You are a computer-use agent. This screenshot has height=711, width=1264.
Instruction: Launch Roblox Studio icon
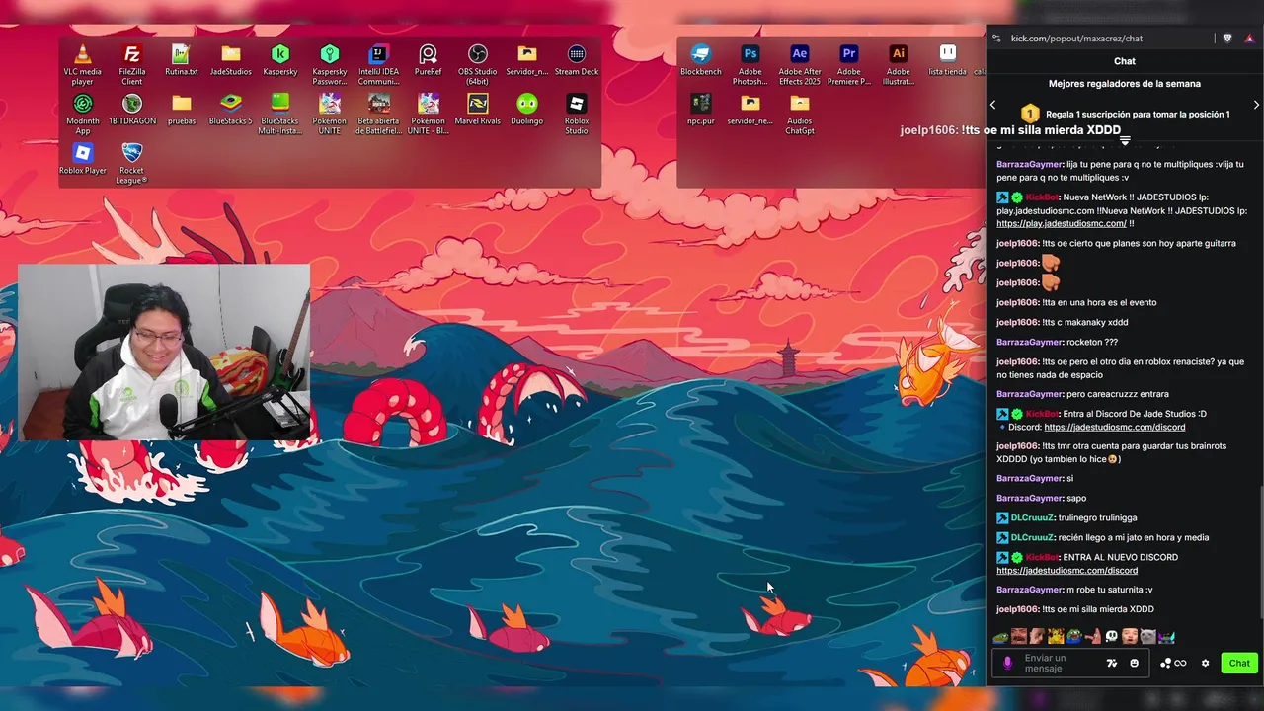coord(576,114)
